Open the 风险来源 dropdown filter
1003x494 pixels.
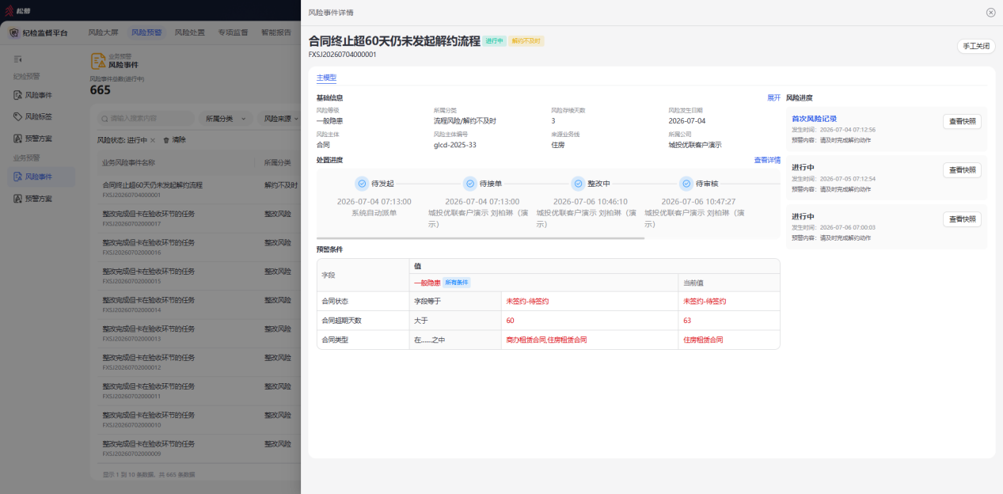coord(279,118)
